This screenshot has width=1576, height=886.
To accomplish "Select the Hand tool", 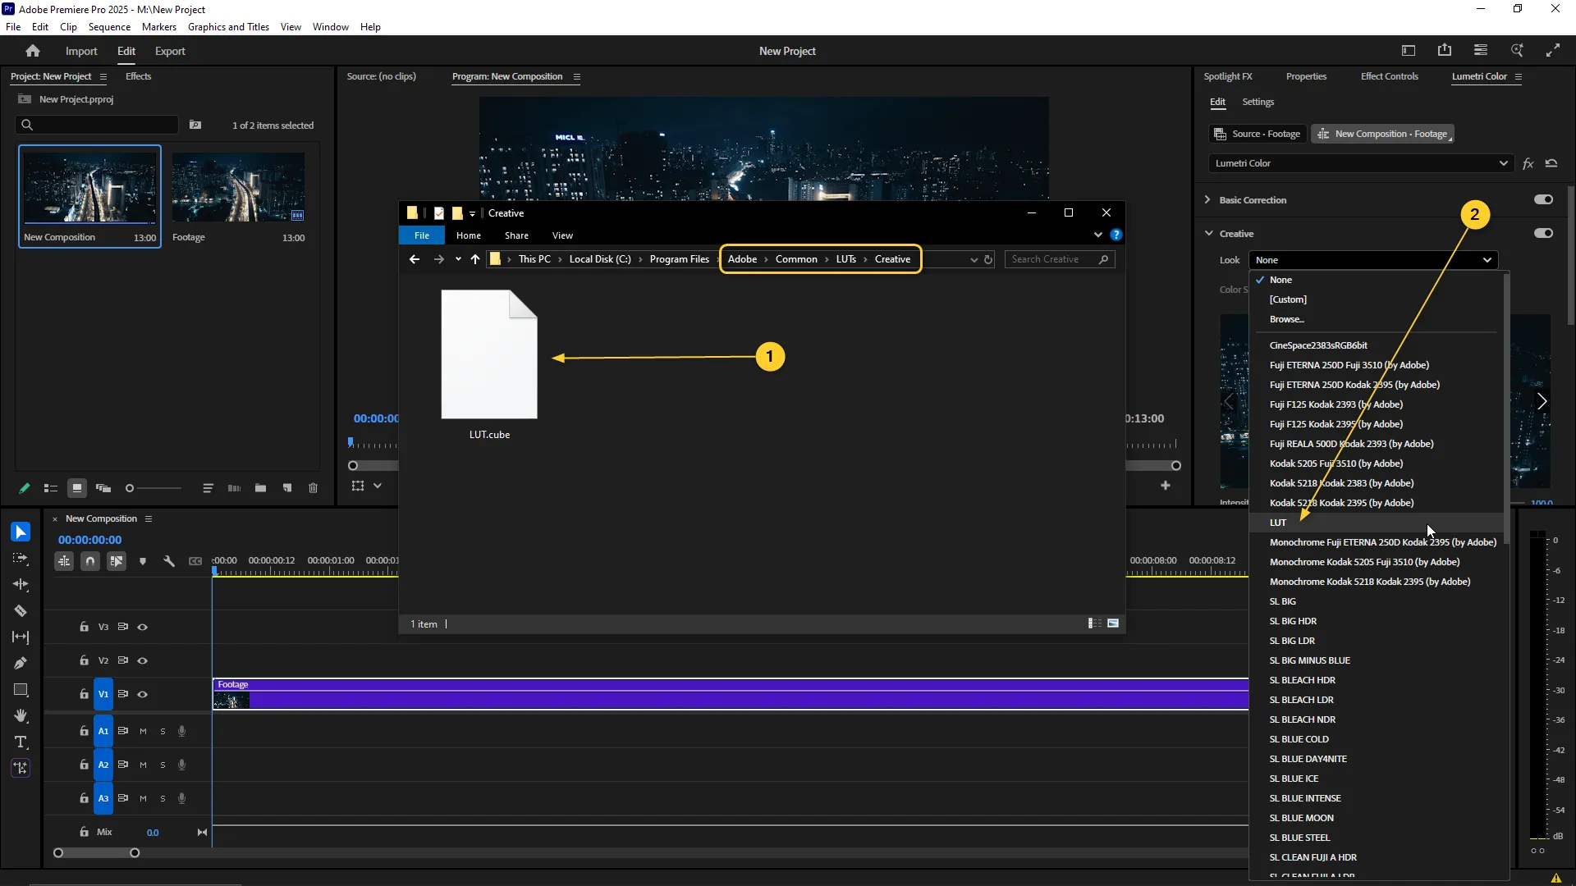I will point(21,716).
